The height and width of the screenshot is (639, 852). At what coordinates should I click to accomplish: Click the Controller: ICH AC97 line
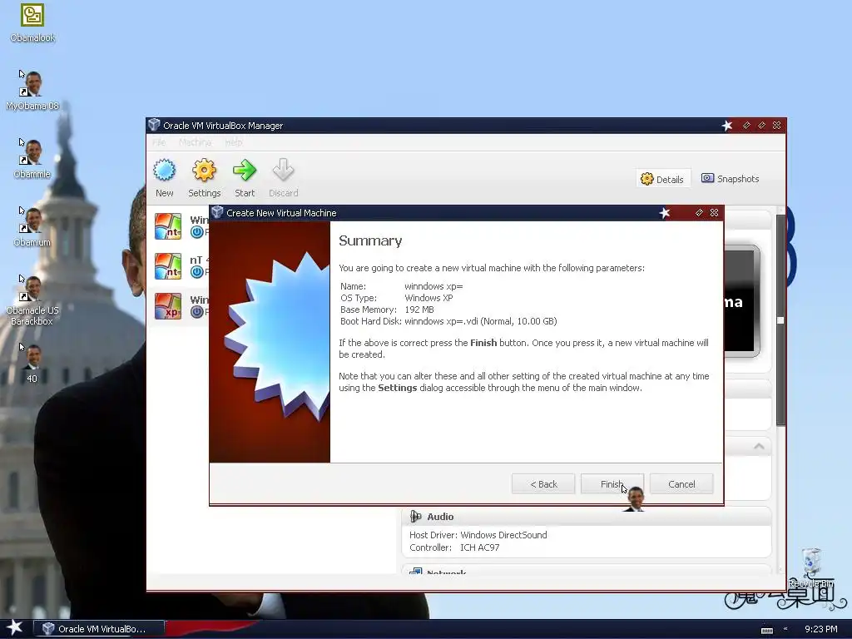[454, 547]
